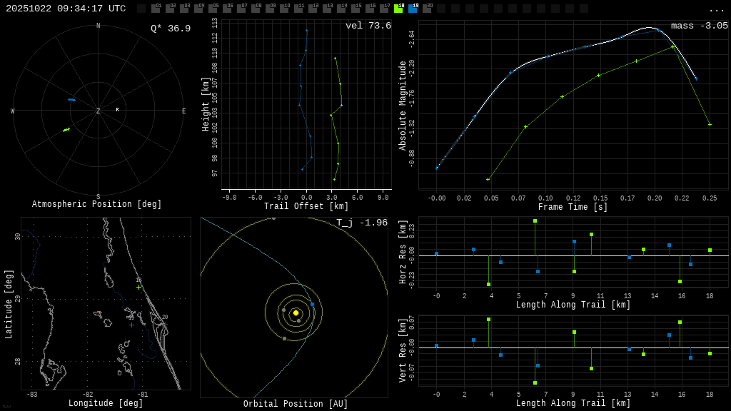
Task: Select station square 14 in top bar
Action: pos(341,9)
